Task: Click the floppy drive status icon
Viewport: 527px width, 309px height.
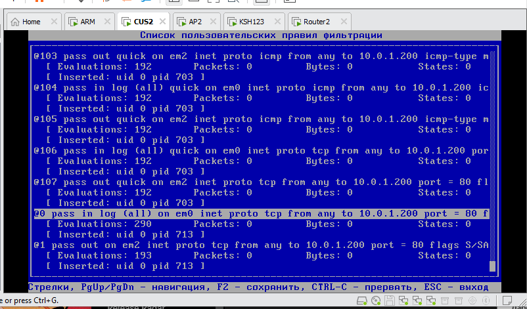Action: (390, 300)
